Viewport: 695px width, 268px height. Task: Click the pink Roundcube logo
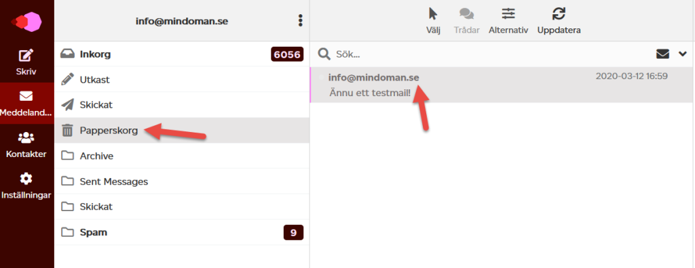coord(26,21)
